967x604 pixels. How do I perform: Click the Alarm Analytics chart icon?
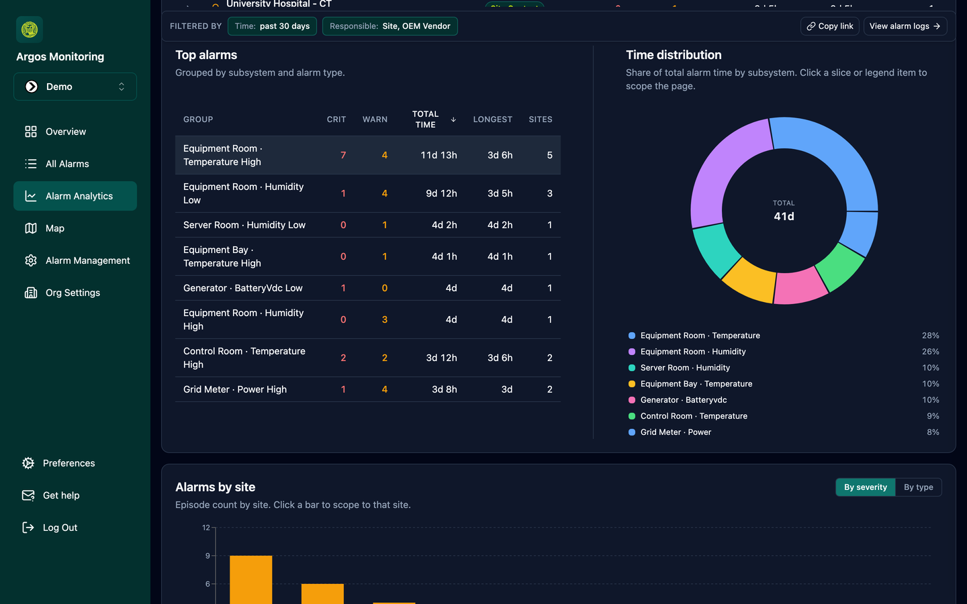click(31, 196)
